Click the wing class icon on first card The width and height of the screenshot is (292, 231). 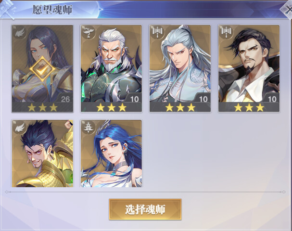click(x=20, y=33)
